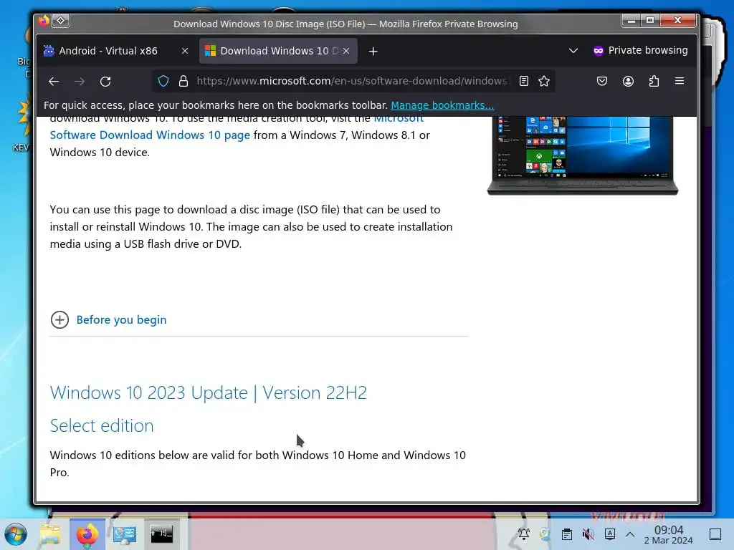Go back to the previous page
The image size is (734, 550).
tap(53, 82)
